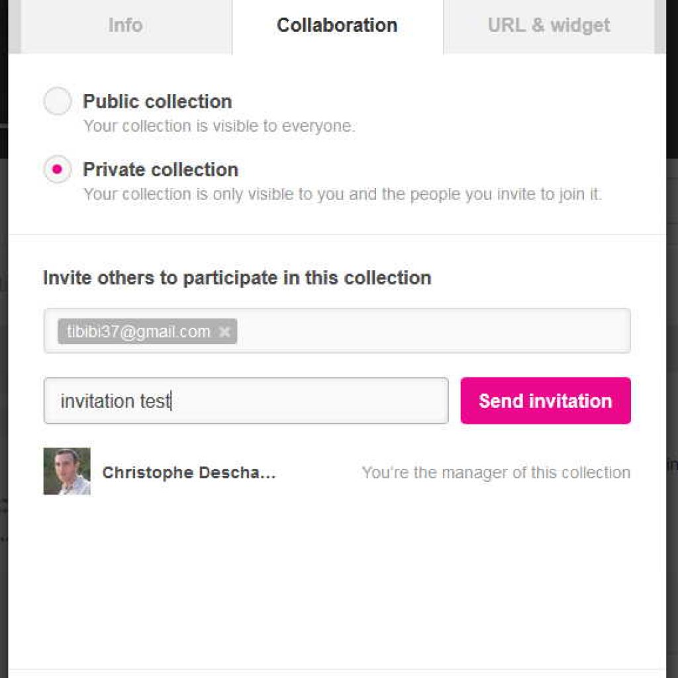Click the manager of this collection status text
This screenshot has height=678, width=678.
tap(496, 473)
